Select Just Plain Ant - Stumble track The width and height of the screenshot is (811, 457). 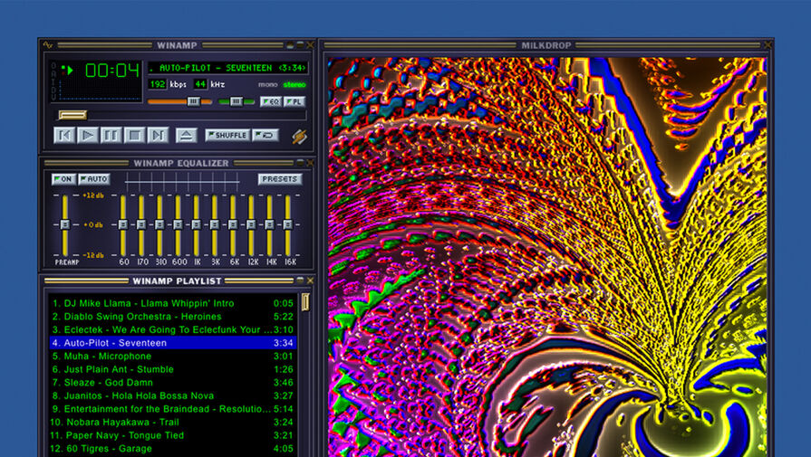(173, 369)
